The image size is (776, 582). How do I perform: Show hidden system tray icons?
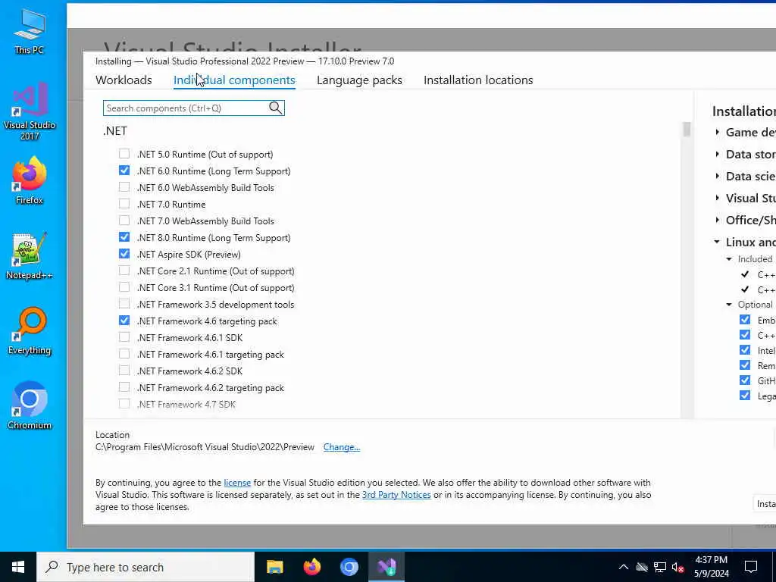point(624,567)
